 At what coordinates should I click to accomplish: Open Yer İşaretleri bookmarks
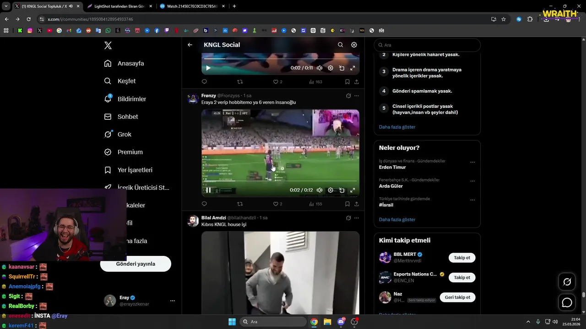pyautogui.click(x=128, y=170)
